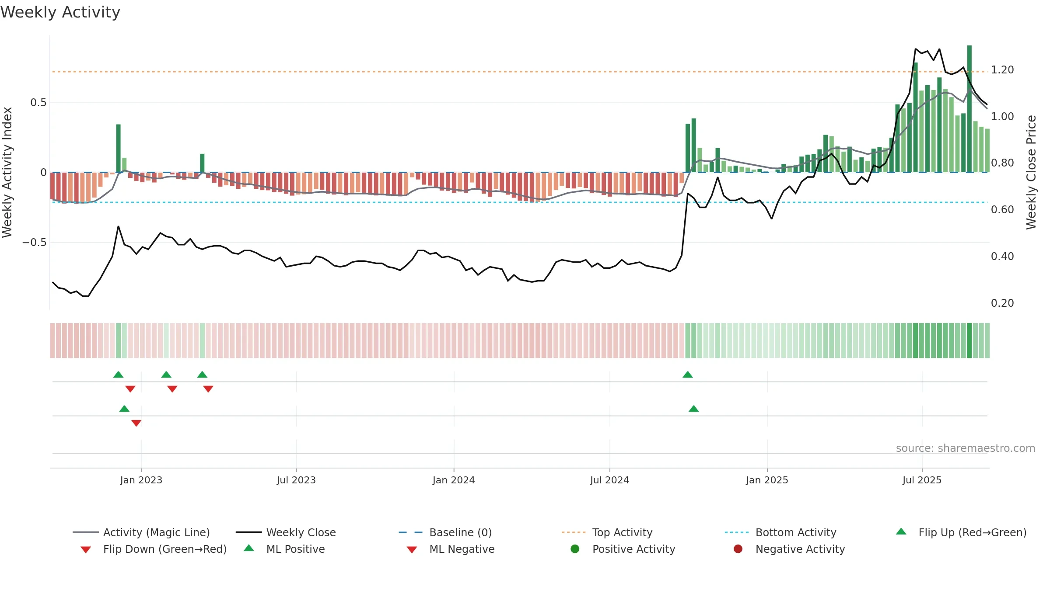Click the Weekly Activity chart title
This screenshot has height=590, width=1050.
(x=60, y=12)
